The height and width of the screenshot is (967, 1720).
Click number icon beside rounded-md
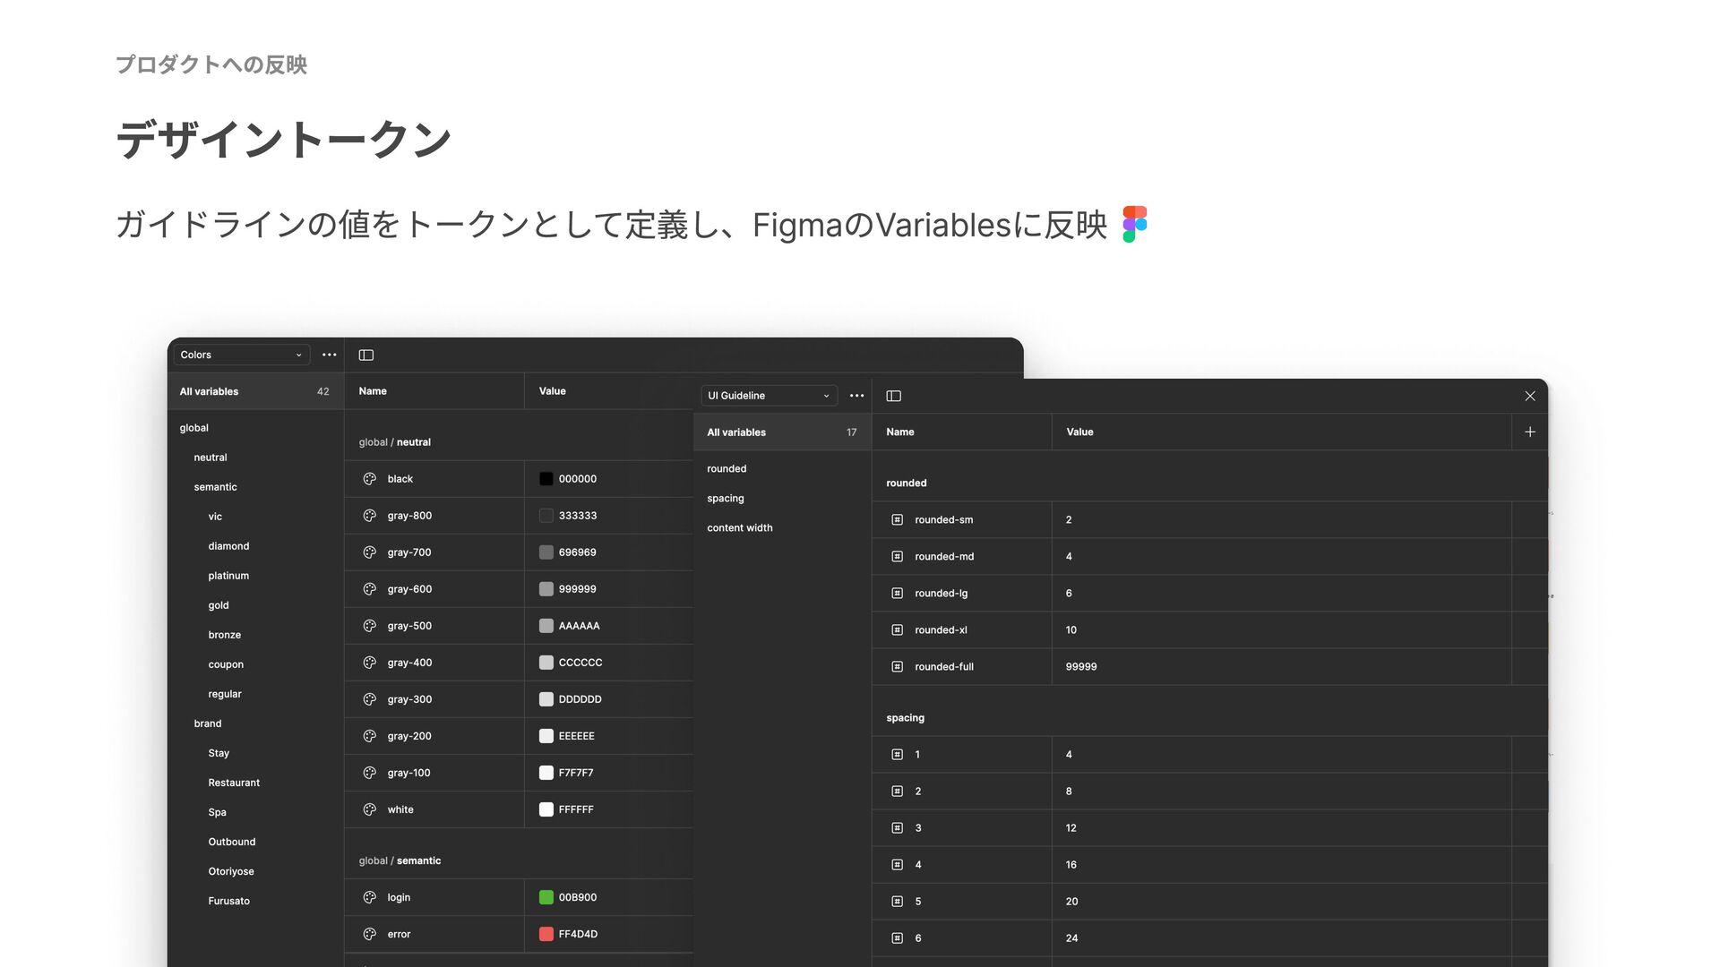pos(898,556)
